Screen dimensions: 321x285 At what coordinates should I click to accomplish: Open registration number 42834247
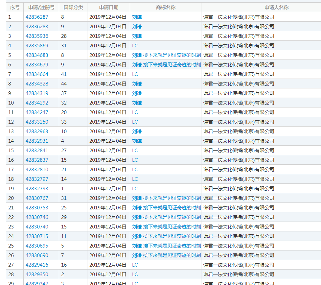[37, 112]
